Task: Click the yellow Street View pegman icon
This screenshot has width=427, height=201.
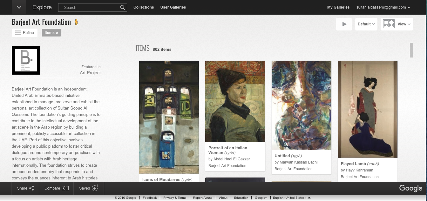Action: [x=76, y=22]
